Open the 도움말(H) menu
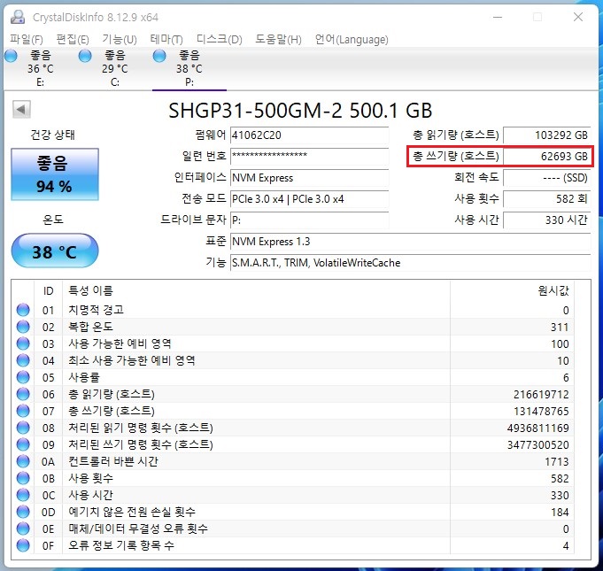 [x=278, y=39]
